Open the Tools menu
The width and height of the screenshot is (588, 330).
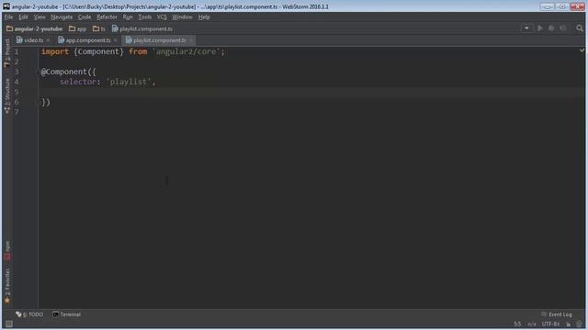click(x=145, y=17)
